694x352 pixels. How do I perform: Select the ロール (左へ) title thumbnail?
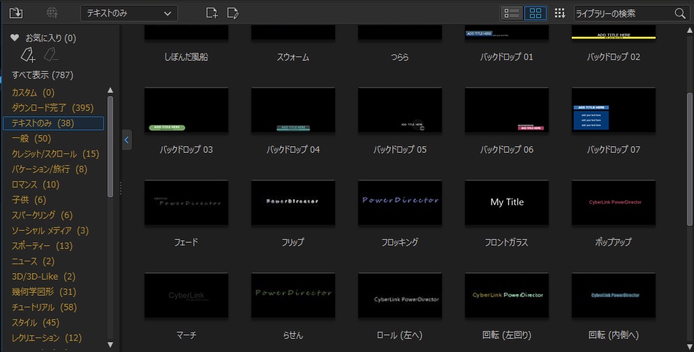pos(400,296)
